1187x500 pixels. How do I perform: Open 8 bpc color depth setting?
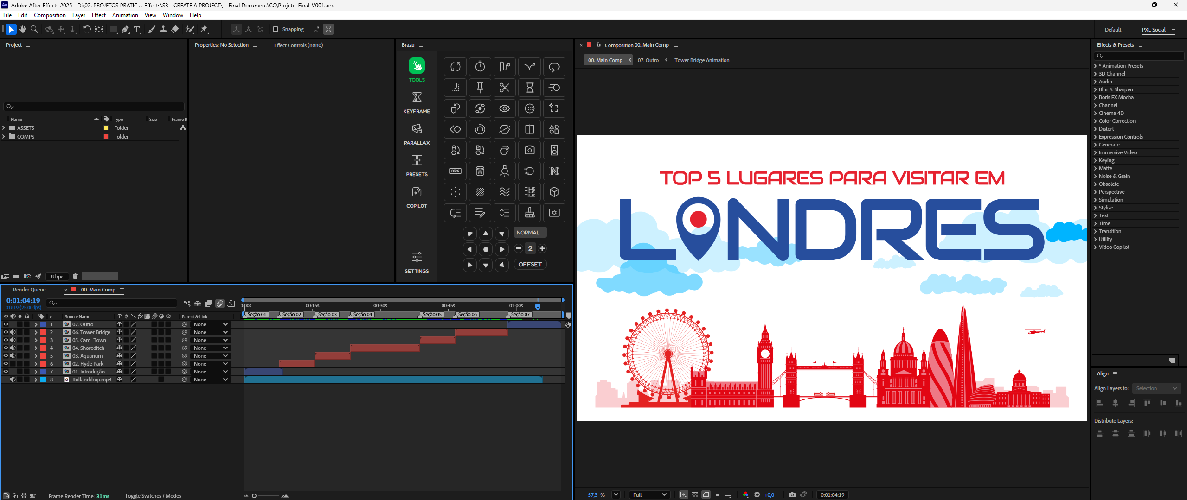click(x=57, y=277)
